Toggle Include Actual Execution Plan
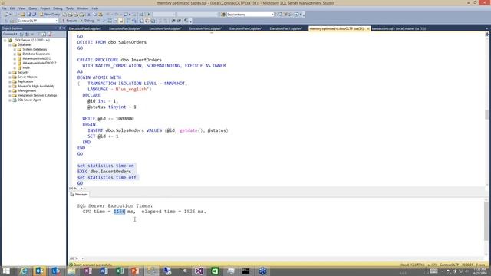The height and width of the screenshot is (276, 491). (x=128, y=21)
